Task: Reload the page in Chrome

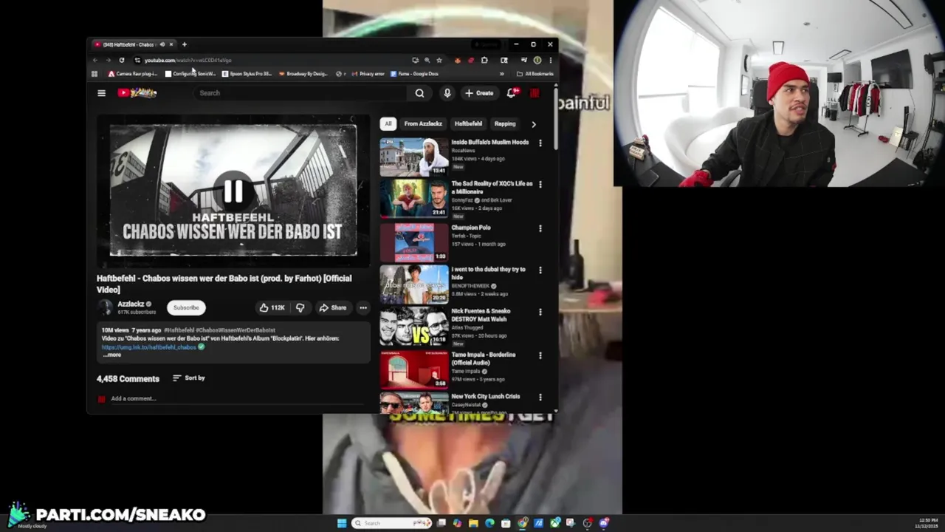Action: point(122,60)
